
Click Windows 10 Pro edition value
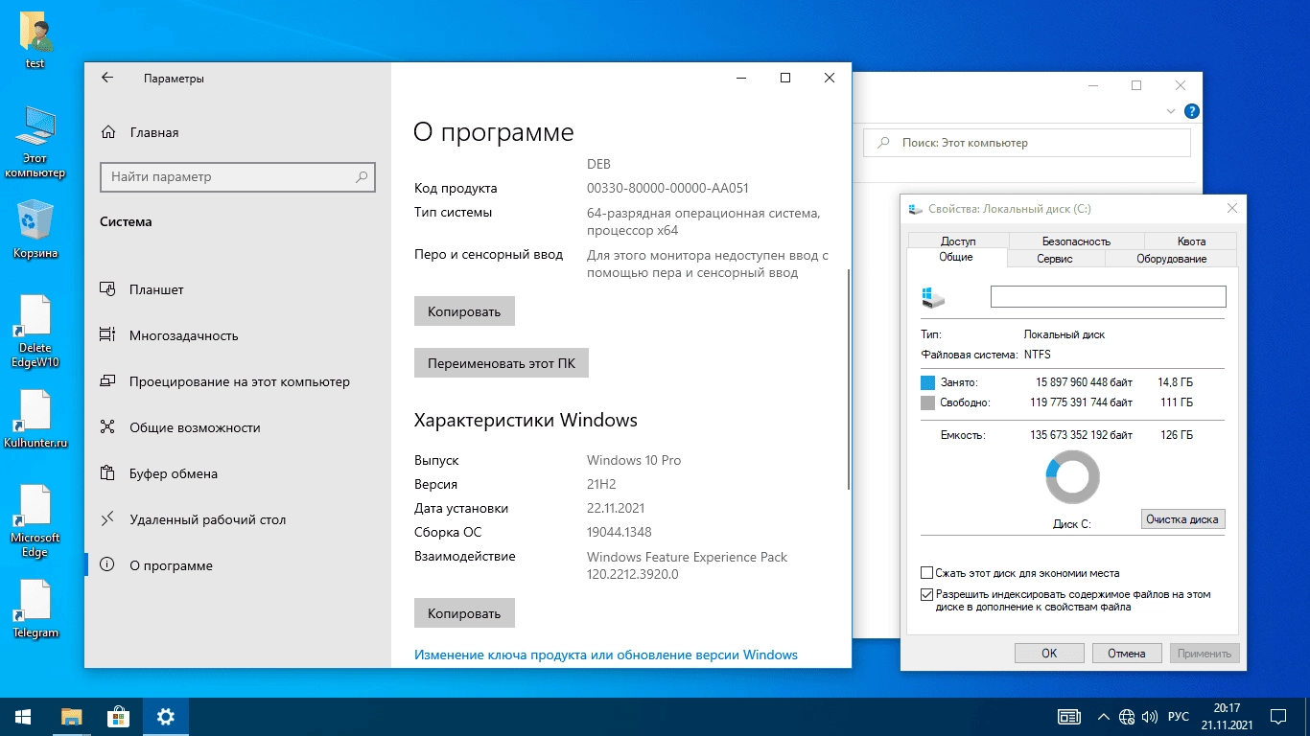click(x=634, y=460)
